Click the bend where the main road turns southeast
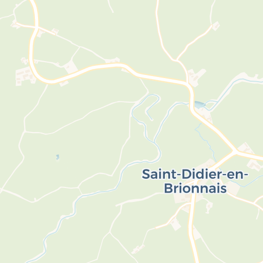263x263 pixels. pyautogui.click(x=190, y=86)
